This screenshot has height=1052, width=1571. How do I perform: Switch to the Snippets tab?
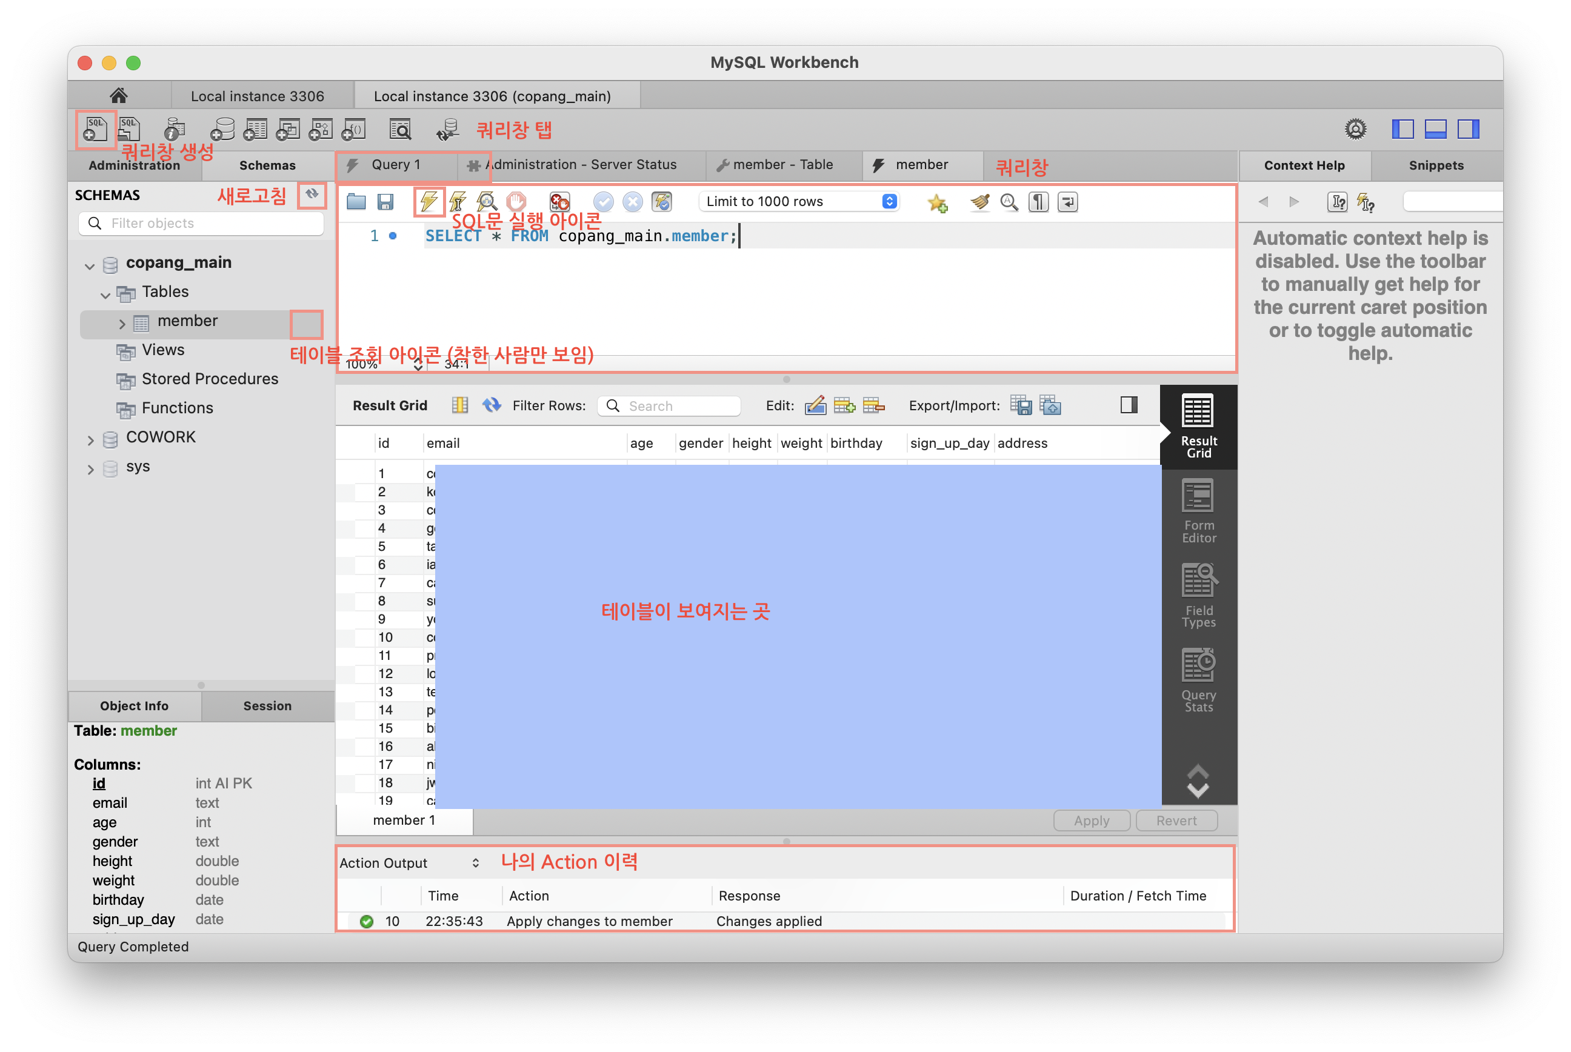pos(1435,165)
